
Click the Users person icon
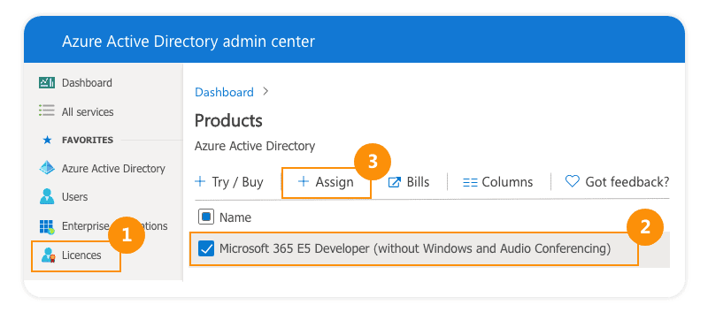pos(47,196)
